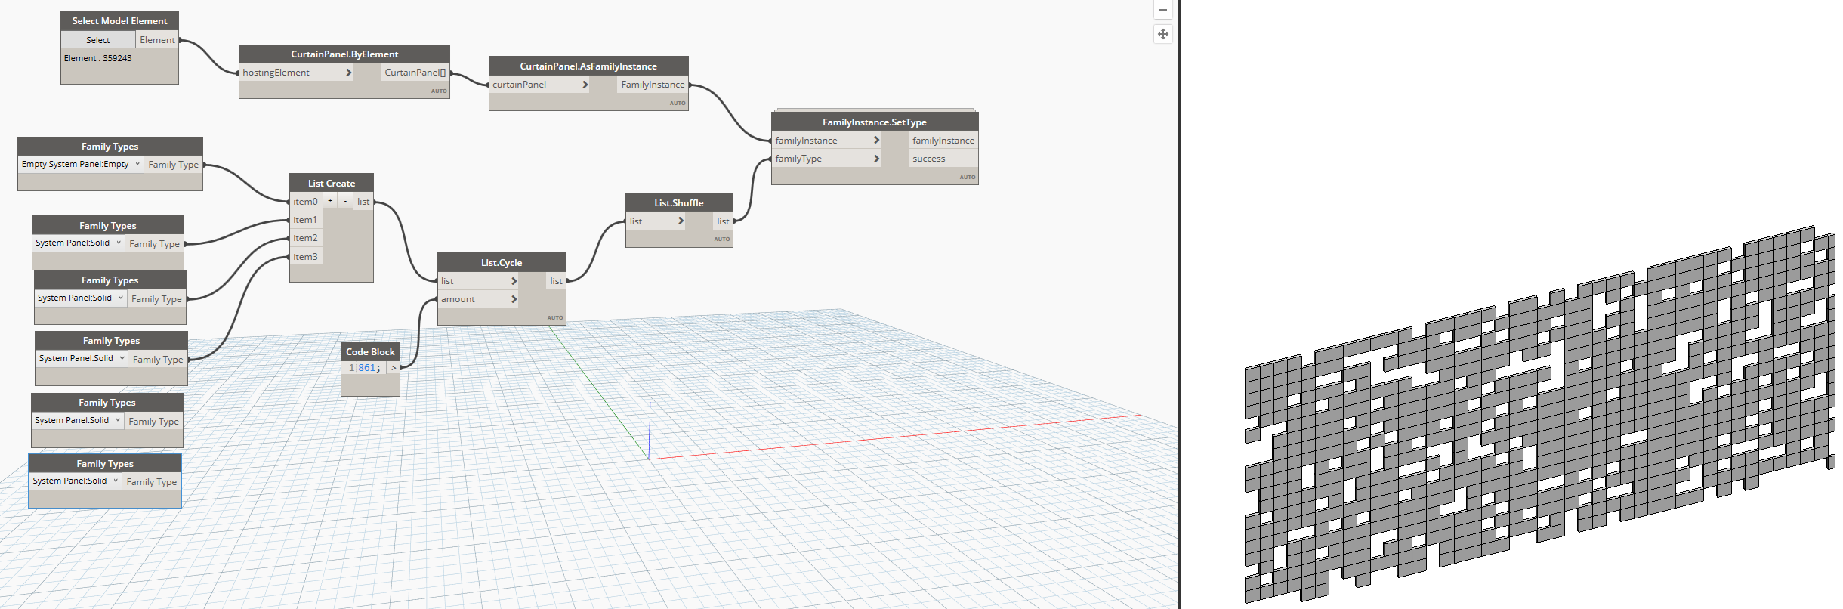Click the item0 input port
The image size is (1843, 609).
tap(306, 202)
